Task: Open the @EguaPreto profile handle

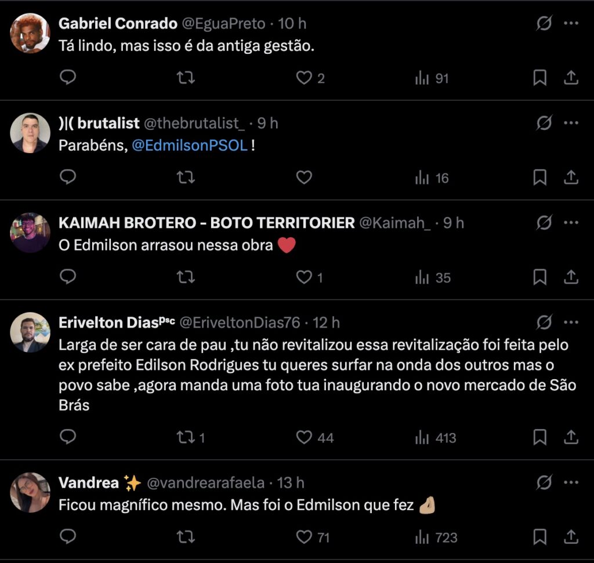Action: [x=224, y=24]
